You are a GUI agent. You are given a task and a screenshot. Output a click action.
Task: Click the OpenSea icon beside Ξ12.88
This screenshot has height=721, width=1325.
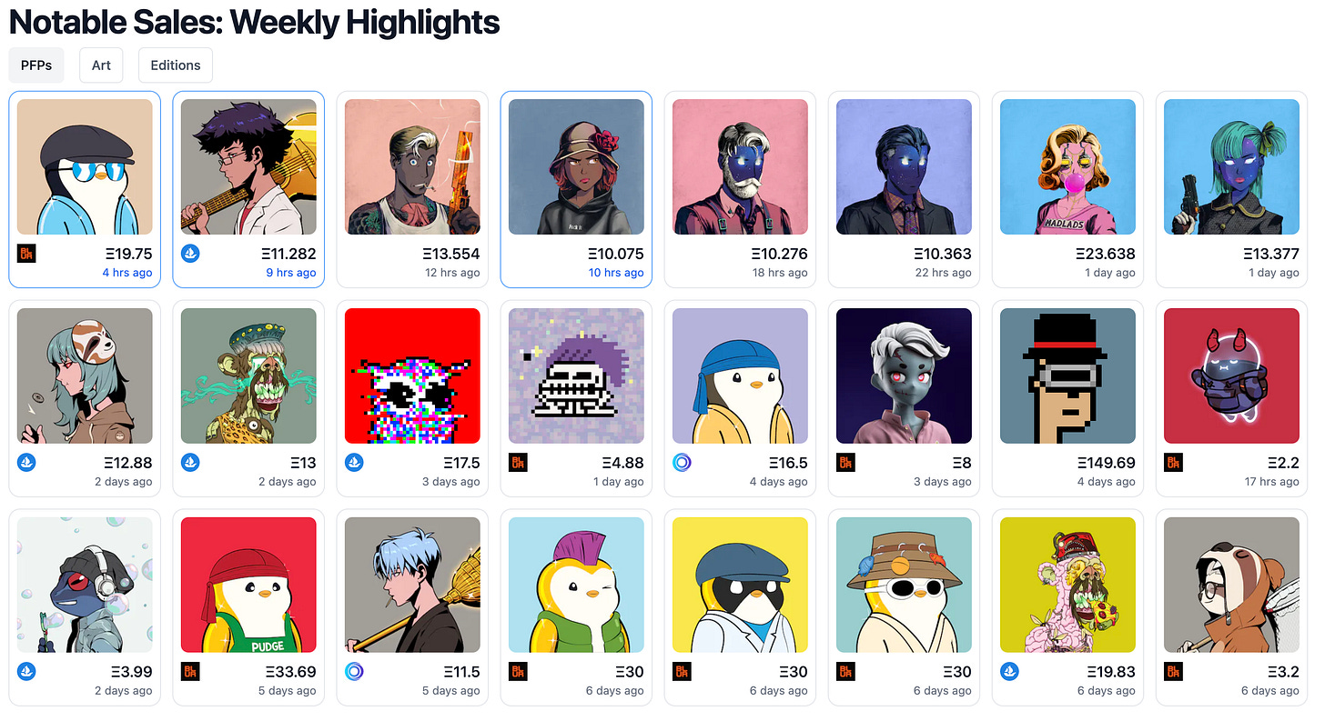click(26, 463)
